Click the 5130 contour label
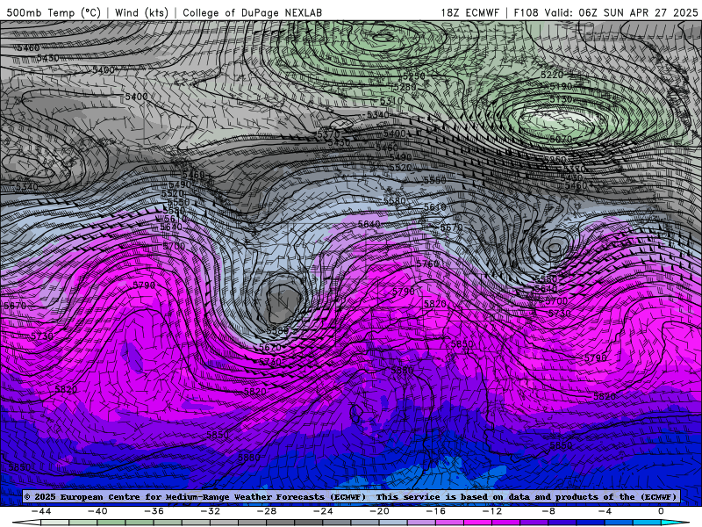 click(561, 99)
